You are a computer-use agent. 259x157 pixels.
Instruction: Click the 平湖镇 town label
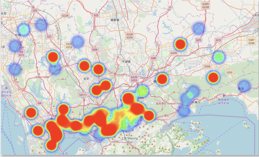pyautogui.click(x=126, y=62)
